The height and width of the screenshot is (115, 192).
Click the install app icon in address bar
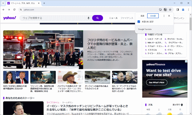[160, 10]
